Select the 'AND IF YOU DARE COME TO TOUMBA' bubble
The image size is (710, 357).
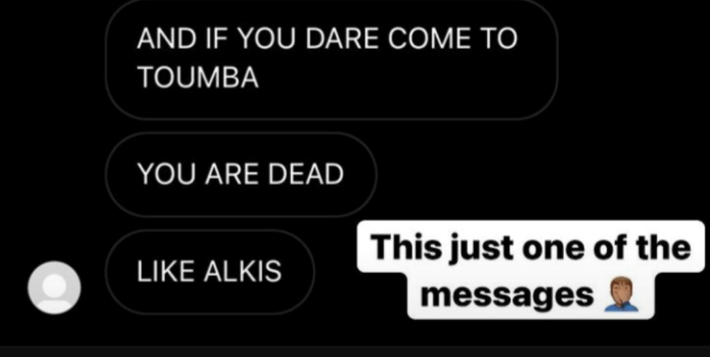[x=331, y=58]
